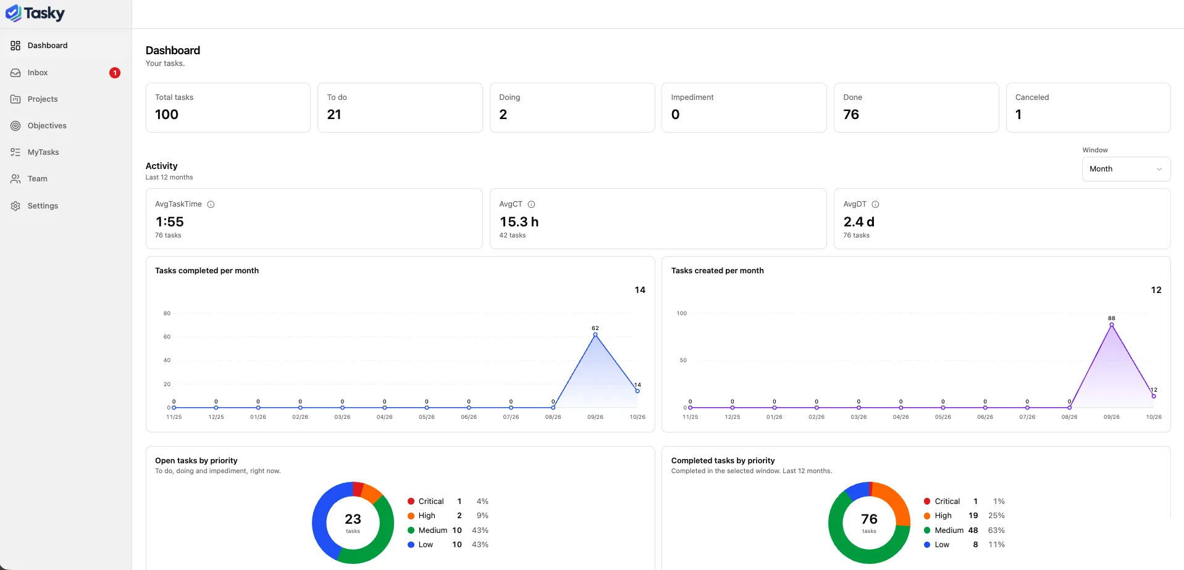Image resolution: width=1184 pixels, height=570 pixels.
Task: Open the Objectives page label
Action: tap(47, 126)
